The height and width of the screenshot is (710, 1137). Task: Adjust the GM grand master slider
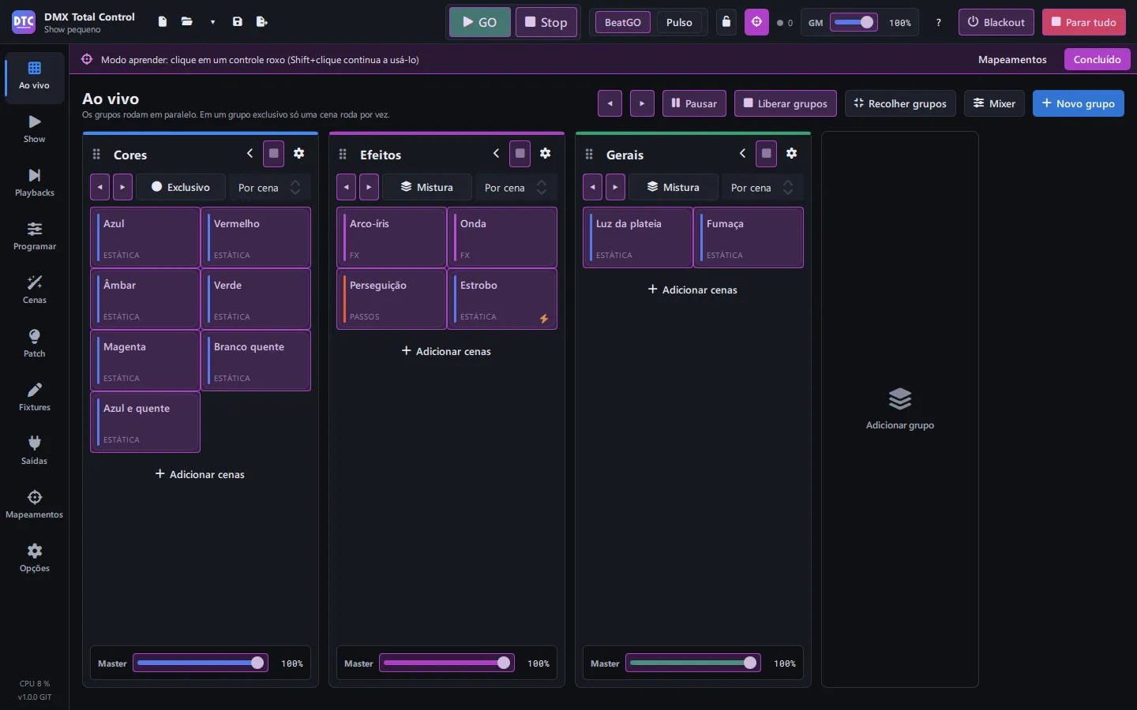pyautogui.click(x=854, y=22)
